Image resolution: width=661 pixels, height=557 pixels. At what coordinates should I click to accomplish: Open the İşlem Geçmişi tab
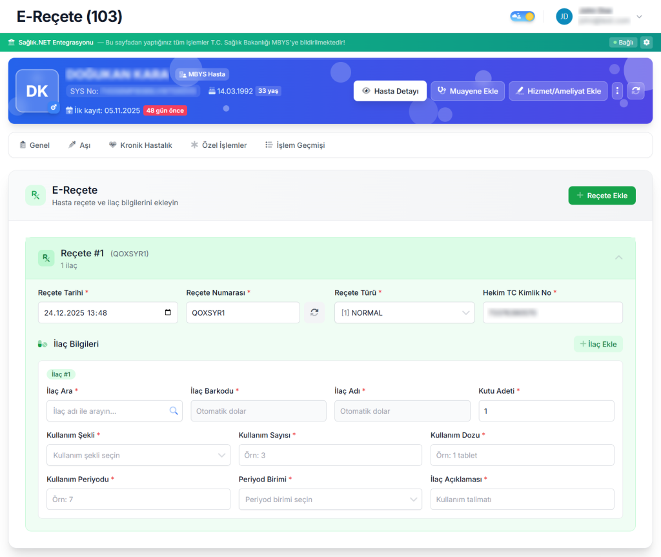[295, 145]
